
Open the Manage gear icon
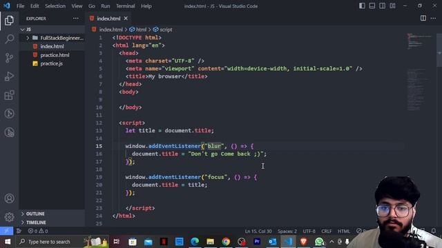coord(9,217)
